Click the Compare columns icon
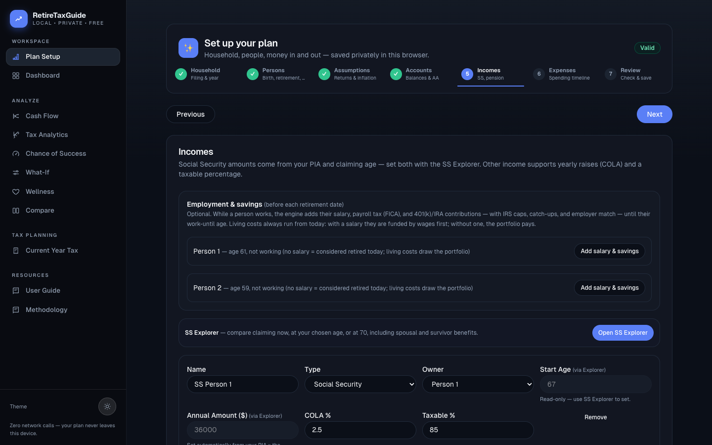 tap(16, 211)
